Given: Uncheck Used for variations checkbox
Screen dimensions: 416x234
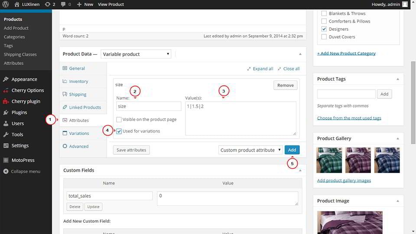Looking at the screenshot, I should point(119,131).
